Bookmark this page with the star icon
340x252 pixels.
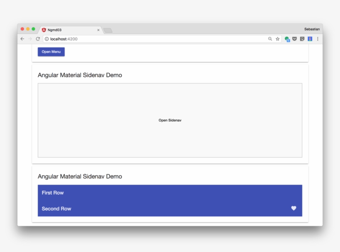(x=277, y=39)
